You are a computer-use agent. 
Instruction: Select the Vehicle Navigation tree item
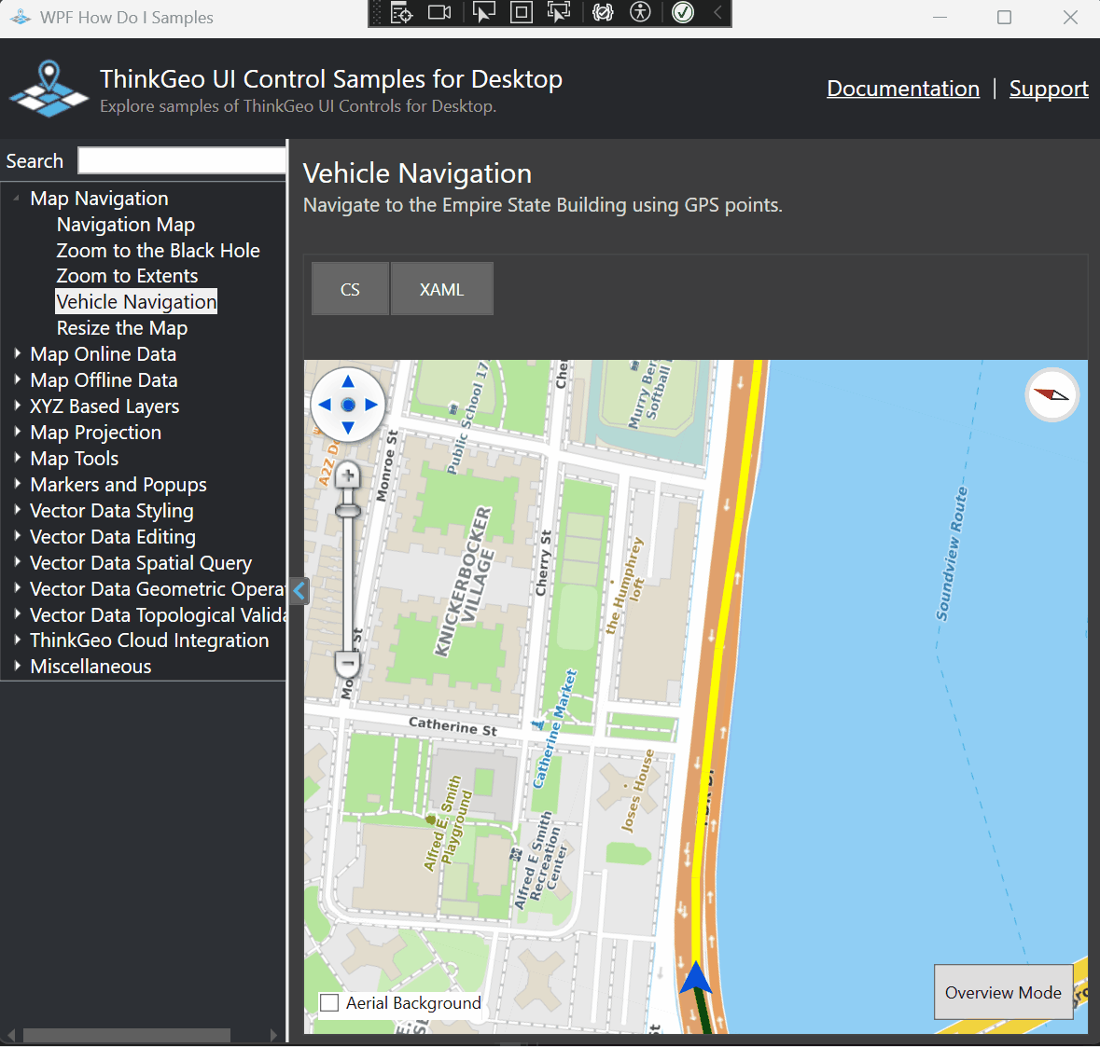click(x=136, y=302)
